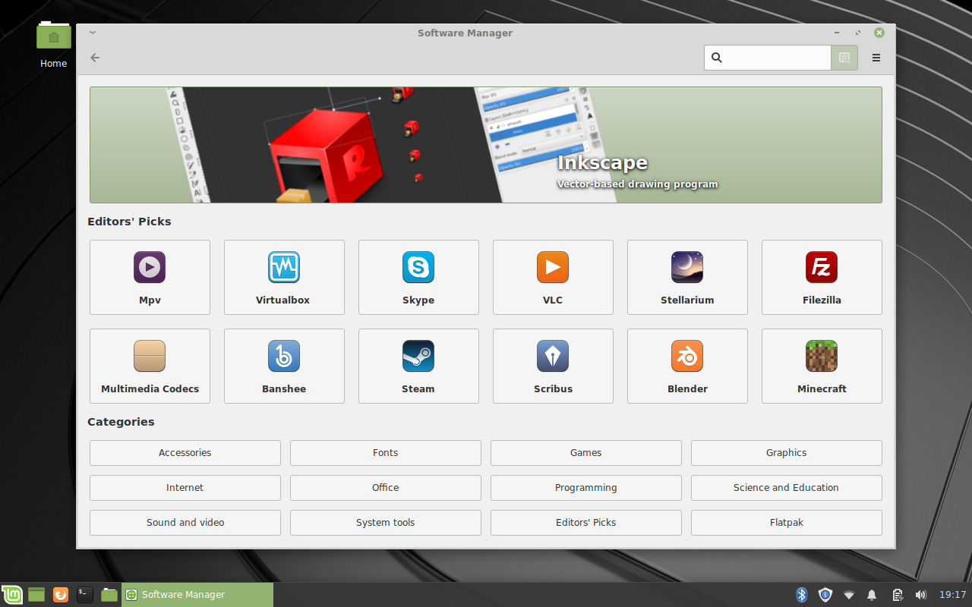Select the Virtualbox entry

(x=283, y=277)
